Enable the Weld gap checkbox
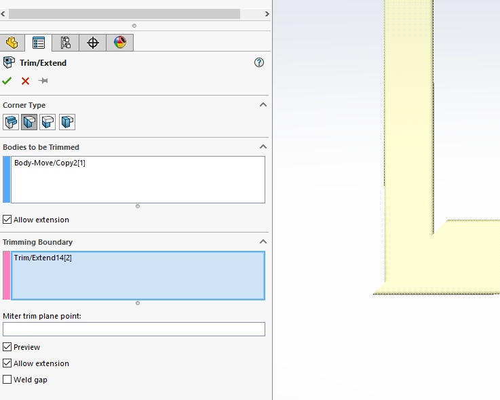Image resolution: width=500 pixels, height=400 pixels. pos(7,379)
